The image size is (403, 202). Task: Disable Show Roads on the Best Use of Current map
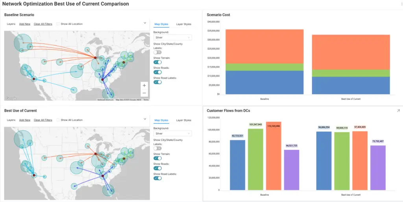pyautogui.click(x=157, y=168)
